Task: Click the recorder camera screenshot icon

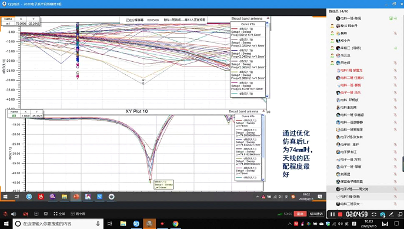Action: [x=383, y=214]
